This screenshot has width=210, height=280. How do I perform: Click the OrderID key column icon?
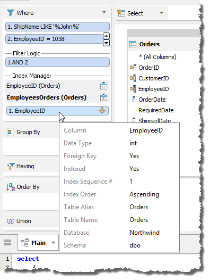tap(133, 68)
